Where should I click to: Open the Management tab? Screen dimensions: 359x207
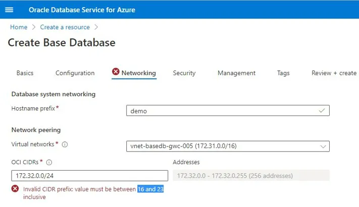point(236,73)
